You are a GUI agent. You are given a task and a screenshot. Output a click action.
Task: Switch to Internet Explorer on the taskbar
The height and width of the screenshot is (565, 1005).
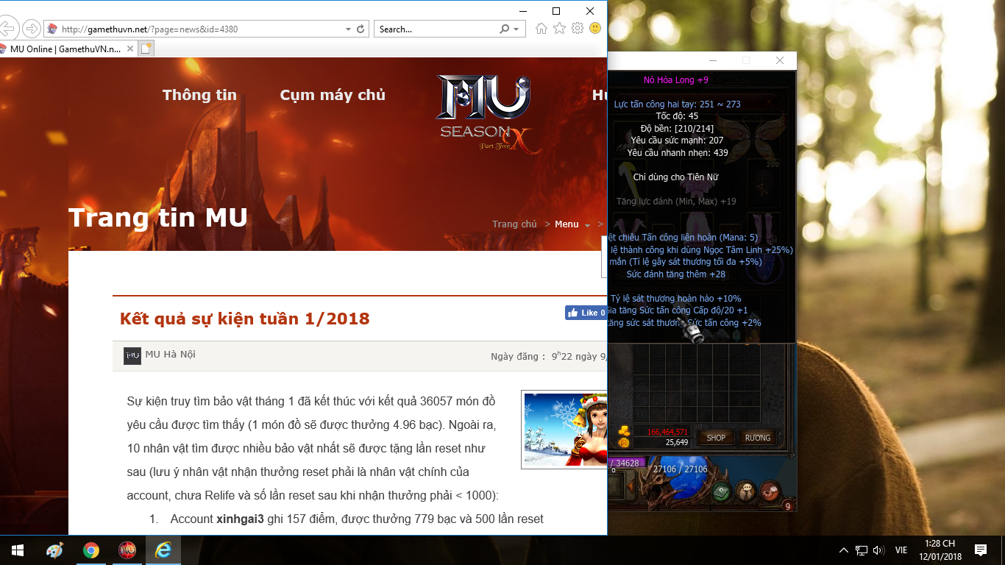[x=163, y=550]
